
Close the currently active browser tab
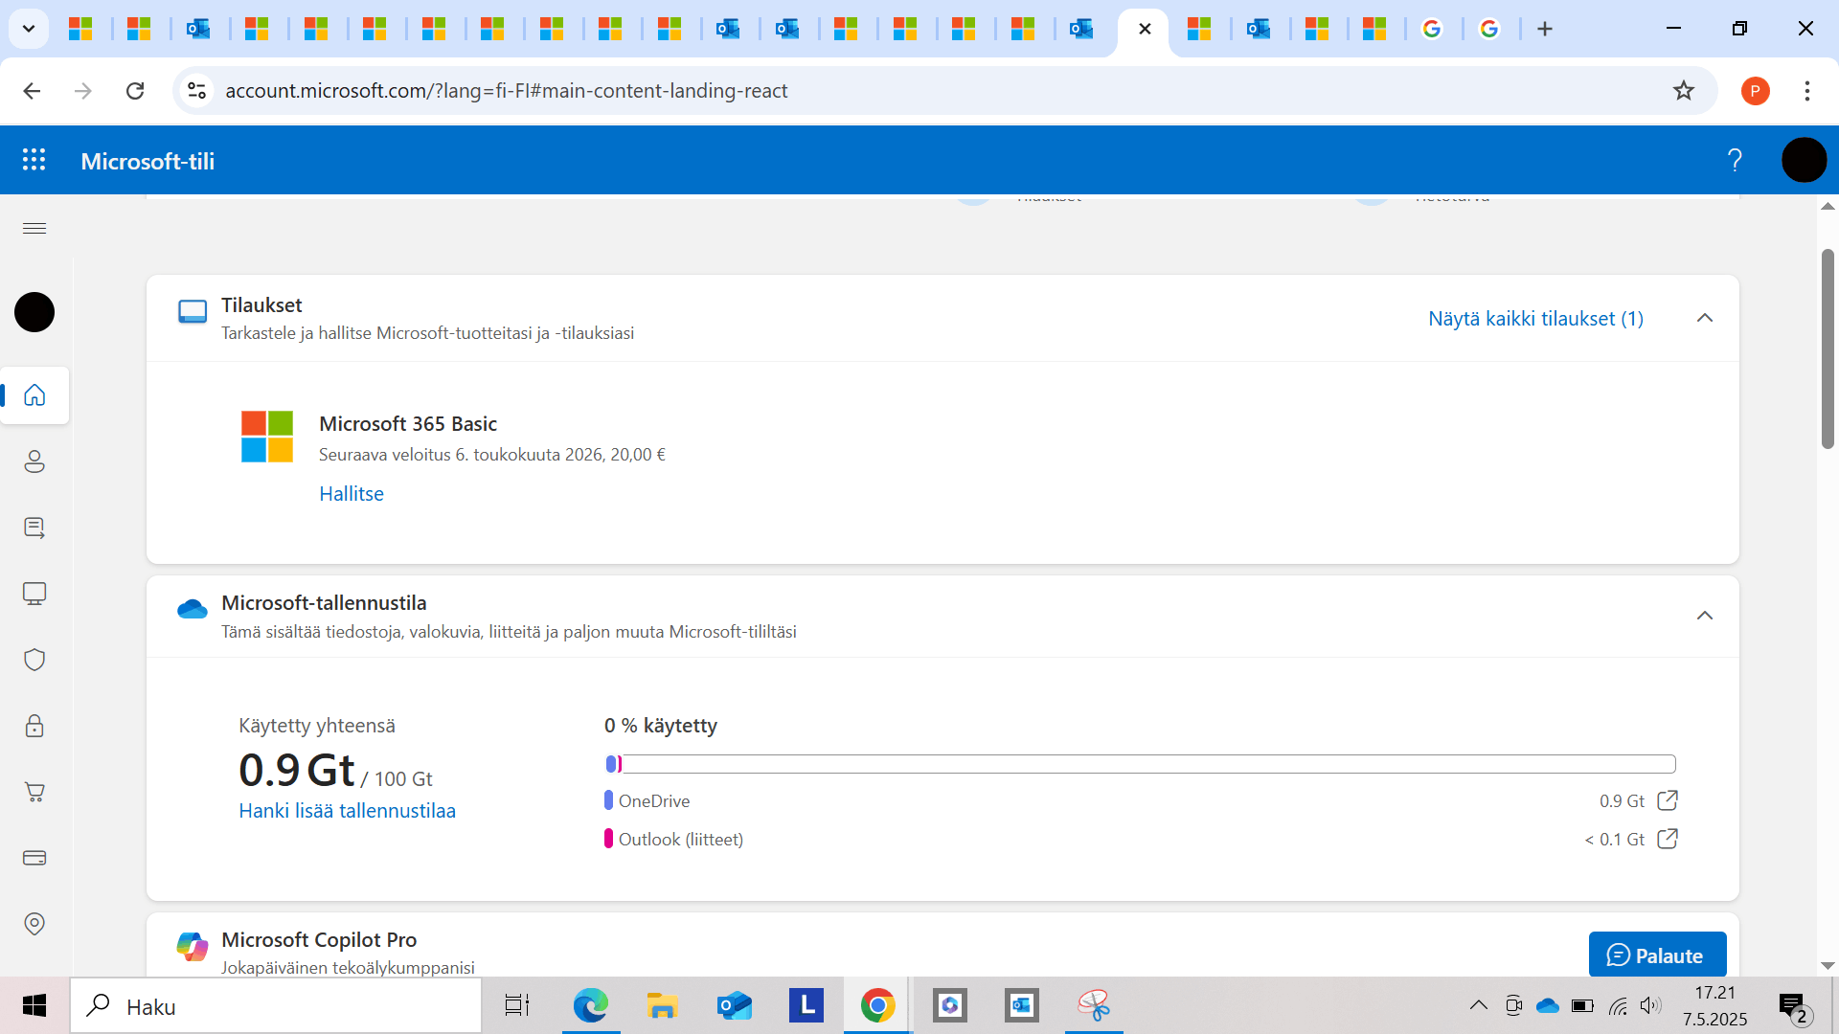pos(1145,29)
